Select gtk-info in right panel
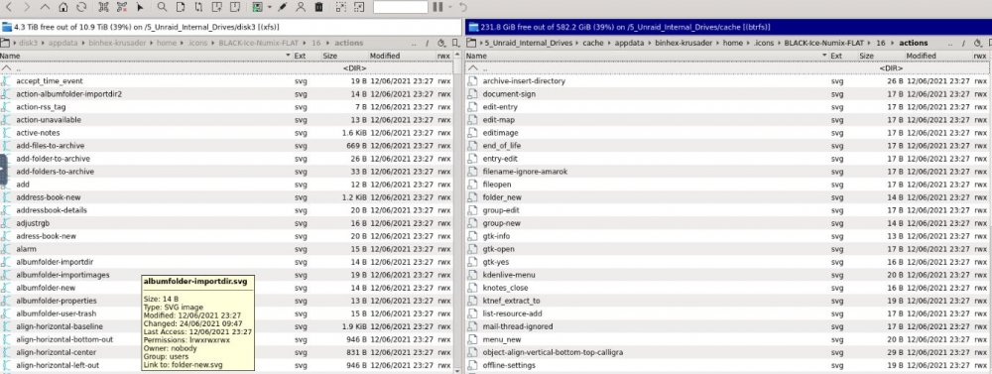The image size is (992, 374). [496, 236]
